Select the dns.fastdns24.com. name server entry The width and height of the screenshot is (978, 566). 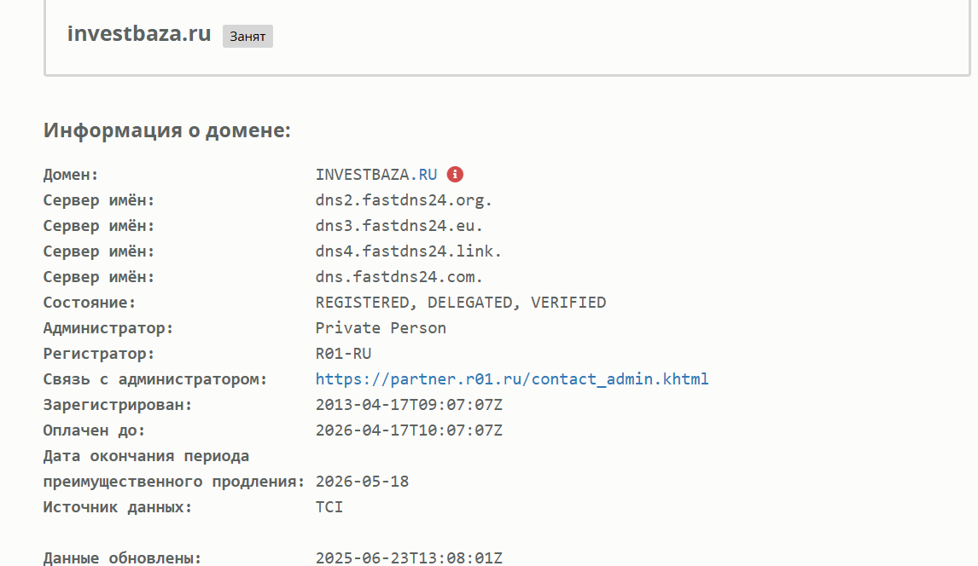coord(399,277)
